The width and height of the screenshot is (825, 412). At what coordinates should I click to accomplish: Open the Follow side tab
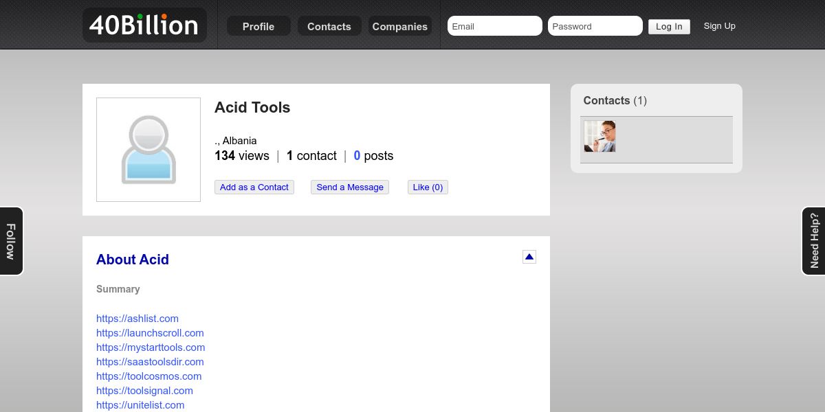click(11, 241)
